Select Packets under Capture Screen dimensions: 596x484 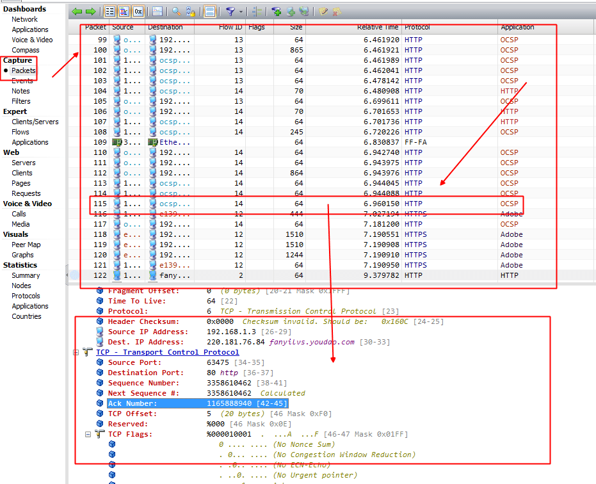pyautogui.click(x=23, y=70)
